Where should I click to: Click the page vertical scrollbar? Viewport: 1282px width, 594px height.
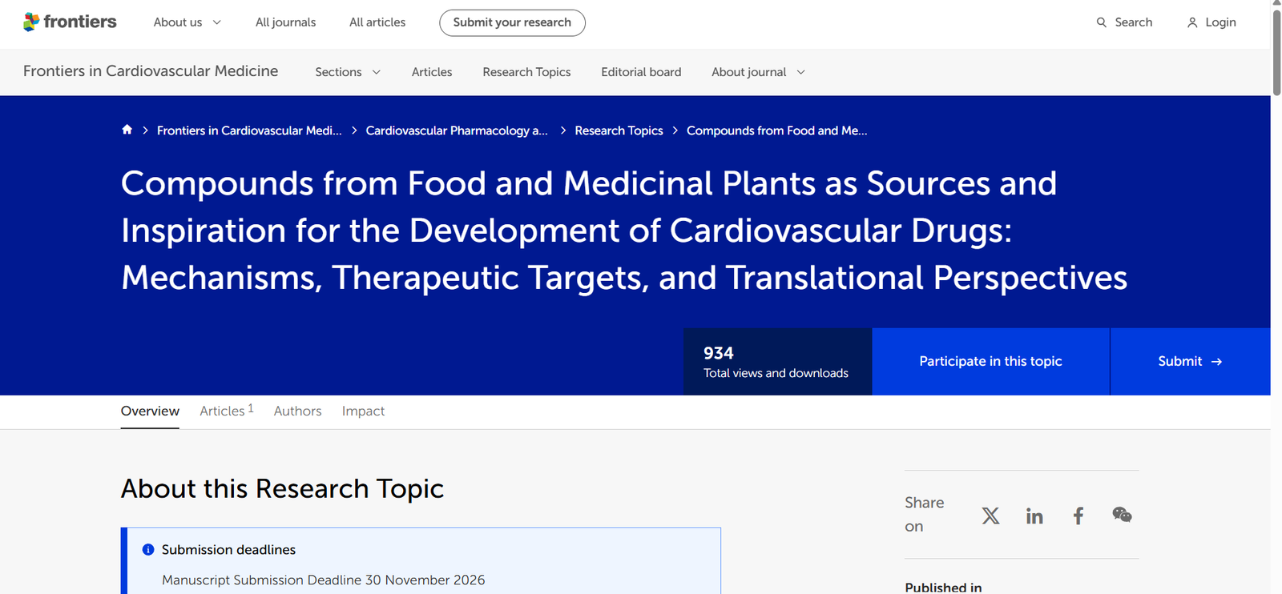pos(1276,53)
